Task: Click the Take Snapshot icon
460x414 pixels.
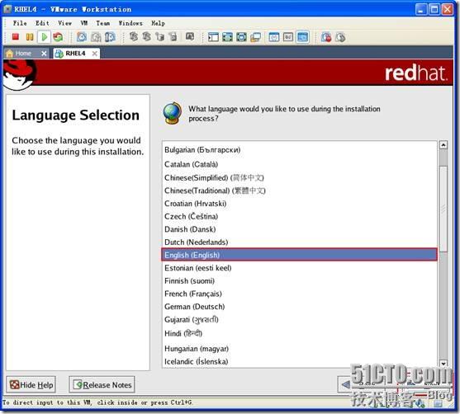Action: click(82, 37)
